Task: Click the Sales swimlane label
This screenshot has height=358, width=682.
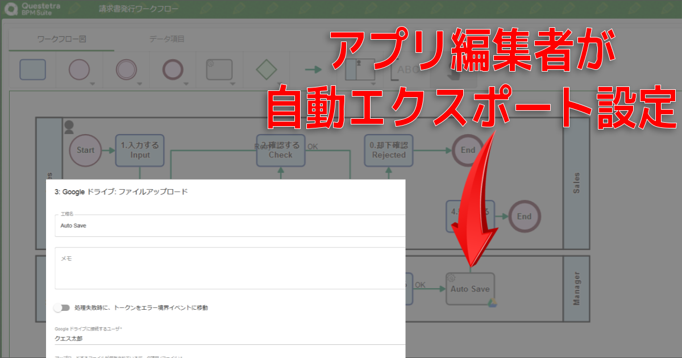Action: (576, 183)
